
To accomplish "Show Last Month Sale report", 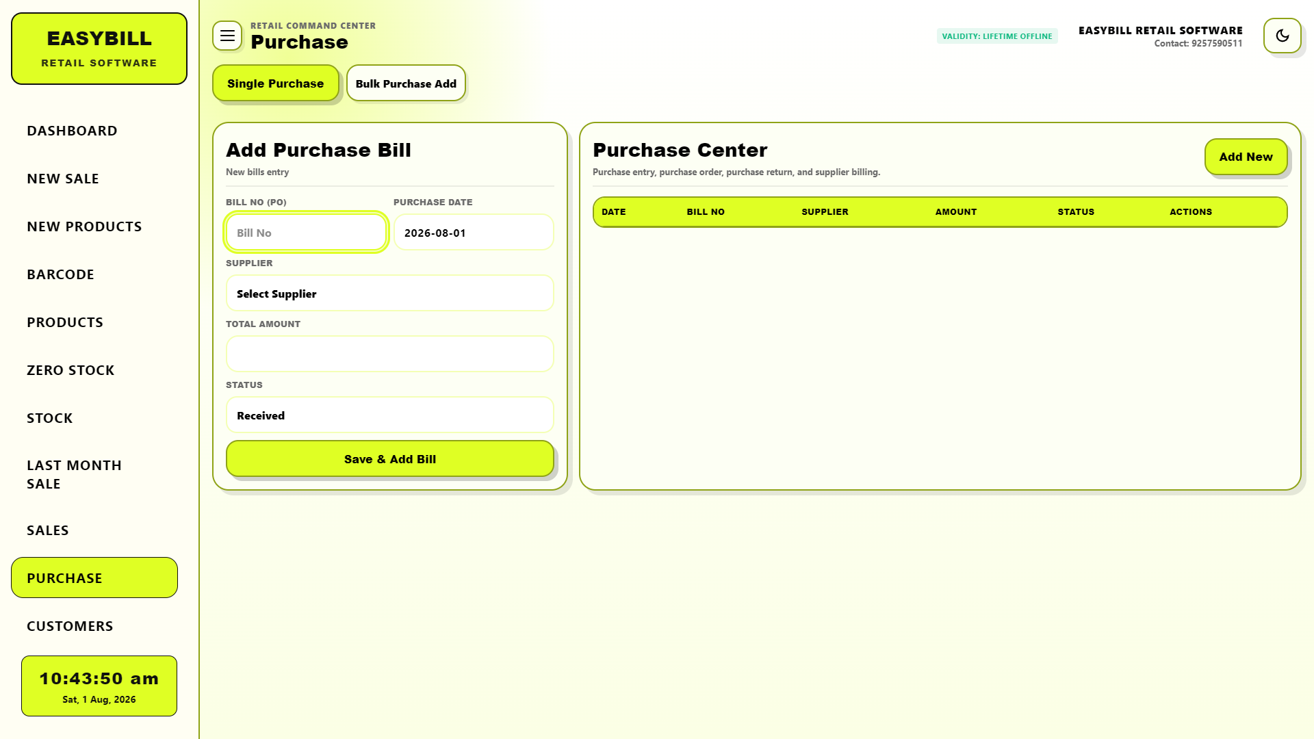I will pos(94,474).
